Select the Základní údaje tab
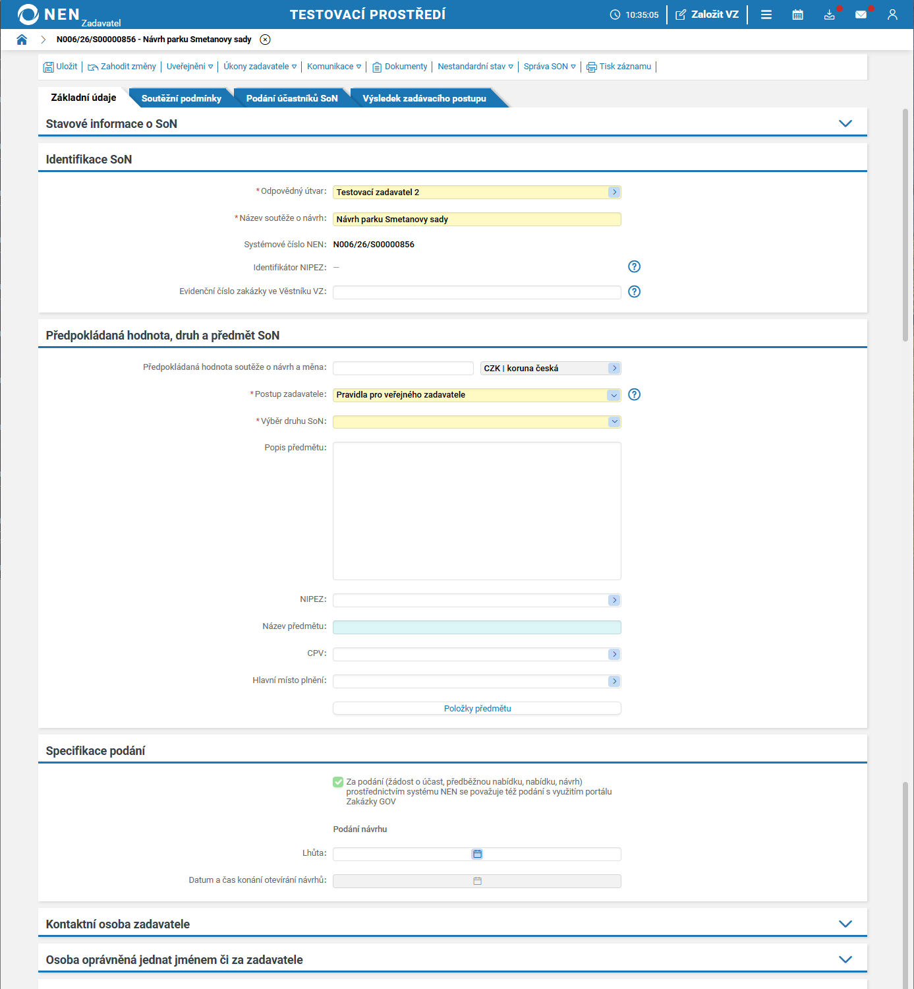The width and height of the screenshot is (914, 989). [84, 98]
